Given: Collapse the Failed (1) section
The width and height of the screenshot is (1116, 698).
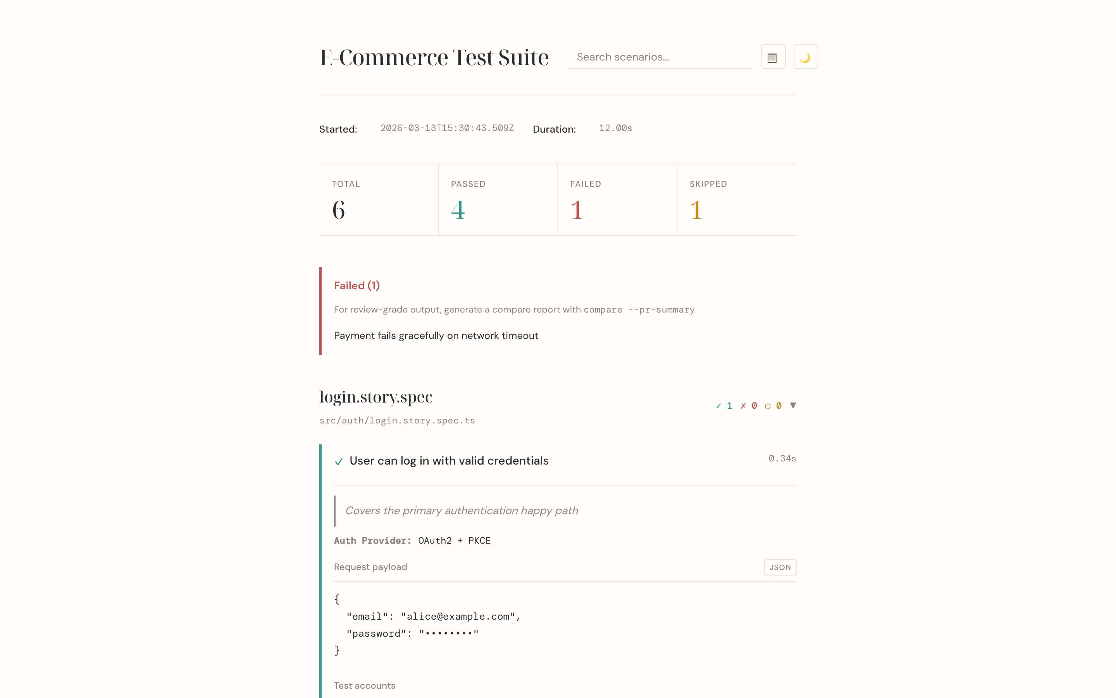Looking at the screenshot, I should point(356,285).
